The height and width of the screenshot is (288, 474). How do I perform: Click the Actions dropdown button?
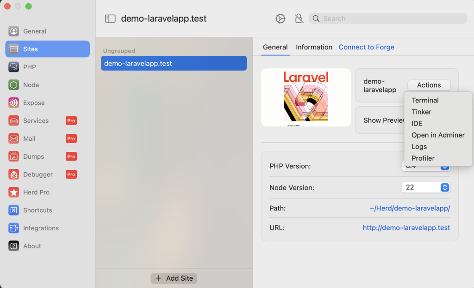pyautogui.click(x=429, y=85)
